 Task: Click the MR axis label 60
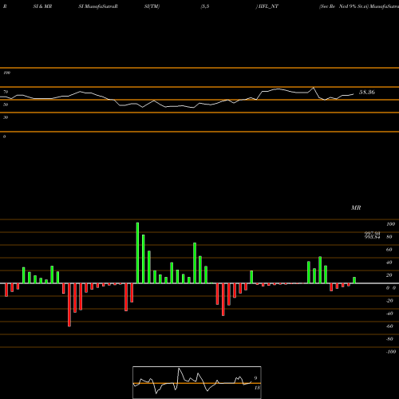coord(389,250)
